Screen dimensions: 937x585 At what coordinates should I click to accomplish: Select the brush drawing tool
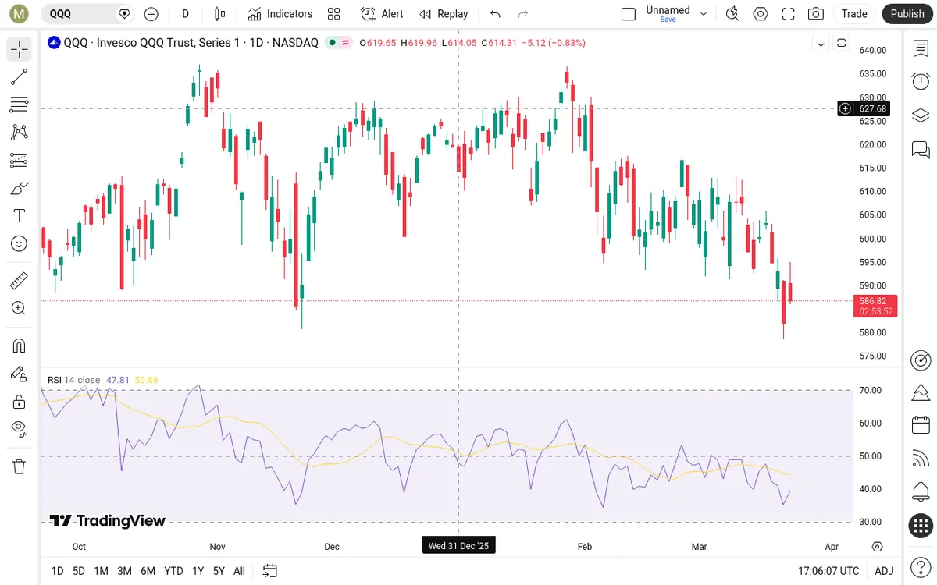click(x=20, y=188)
